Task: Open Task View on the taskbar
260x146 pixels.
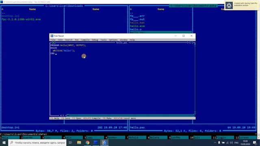Action: (70, 143)
